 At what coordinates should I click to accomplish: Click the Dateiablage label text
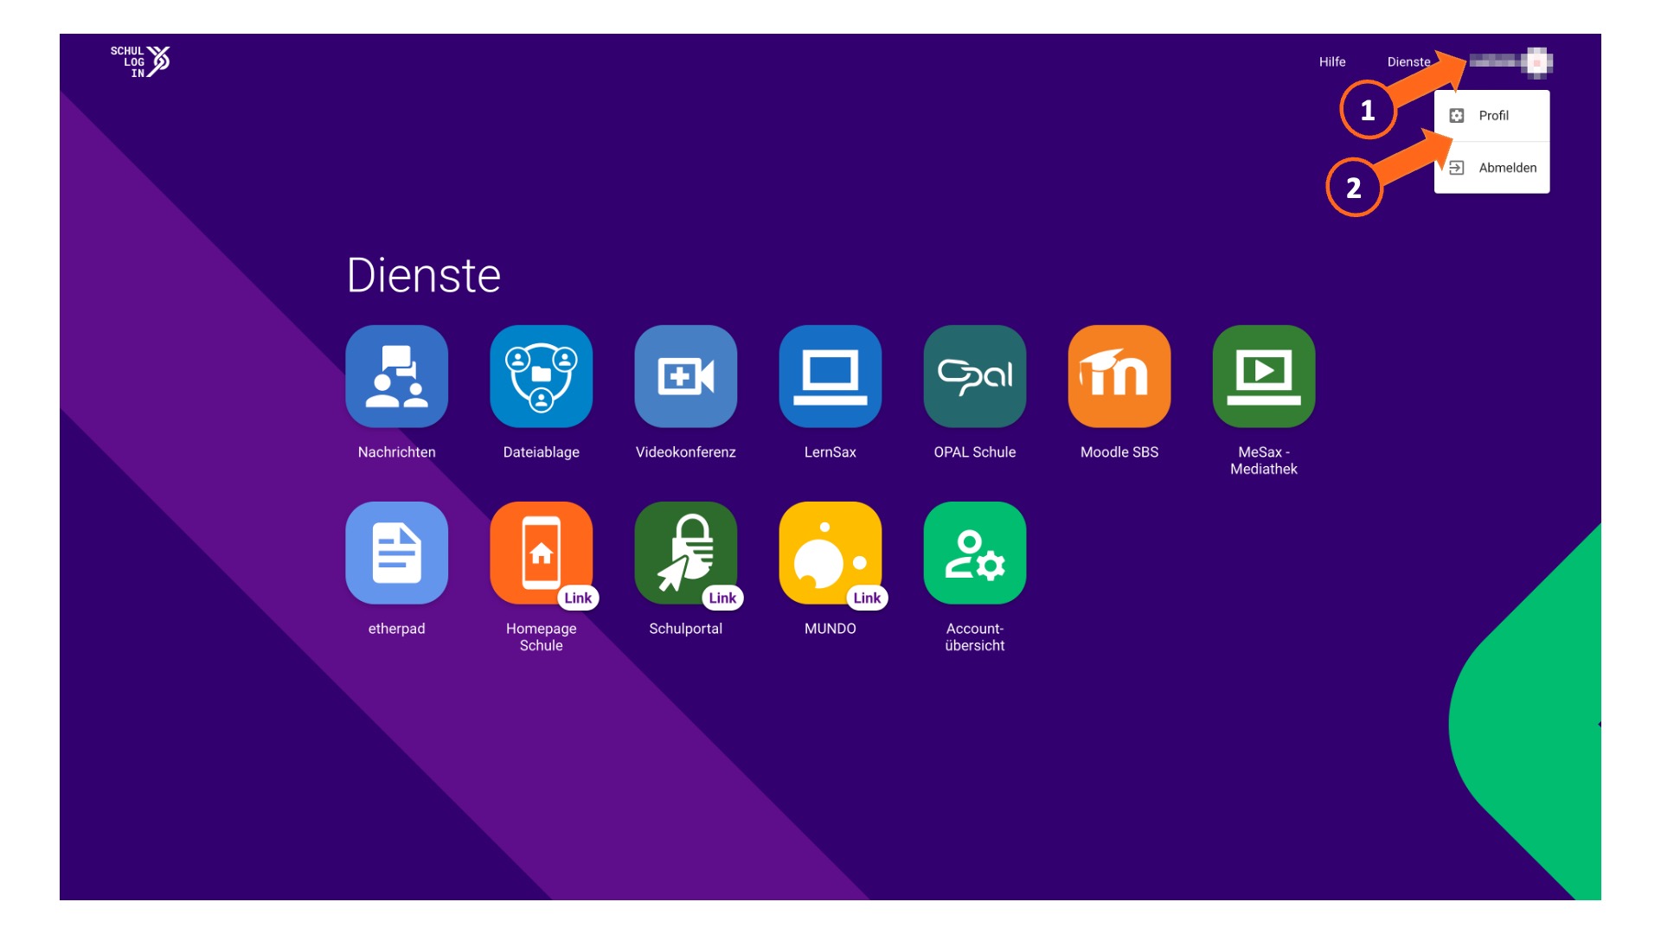(541, 452)
